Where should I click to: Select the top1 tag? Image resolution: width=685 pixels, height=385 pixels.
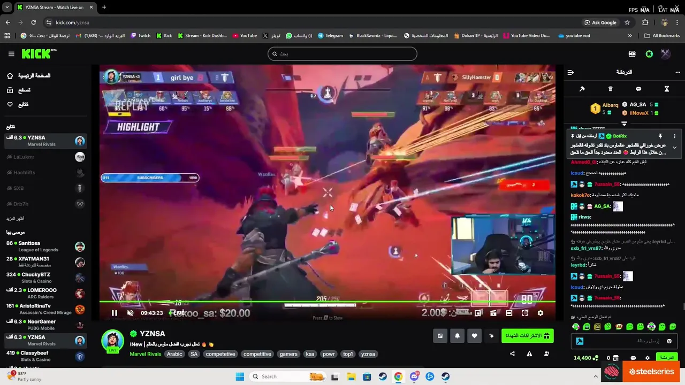click(348, 354)
